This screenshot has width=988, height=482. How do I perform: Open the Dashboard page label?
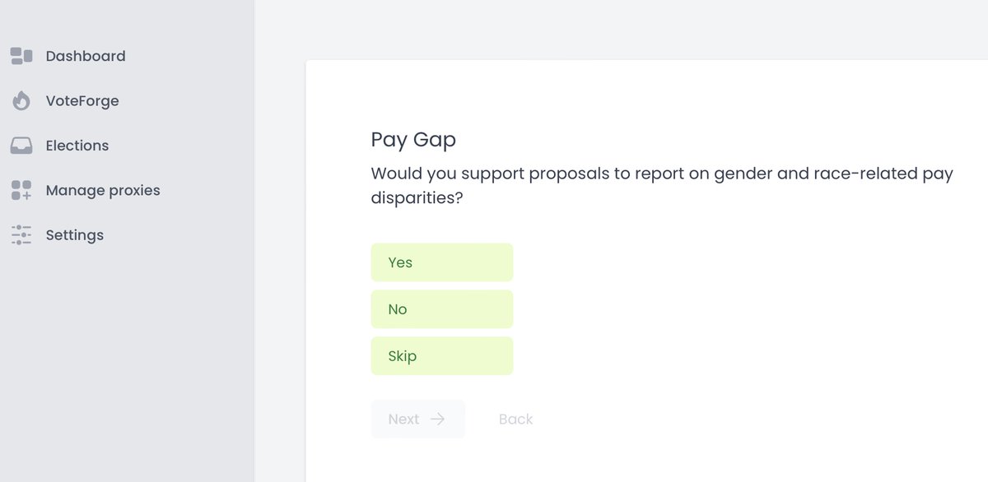[86, 56]
